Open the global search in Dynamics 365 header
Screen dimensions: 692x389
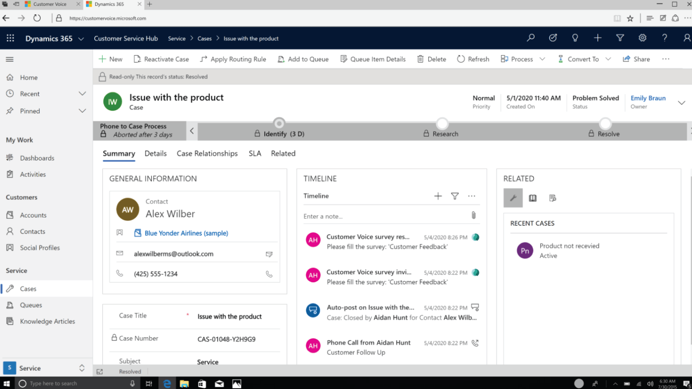tap(531, 38)
